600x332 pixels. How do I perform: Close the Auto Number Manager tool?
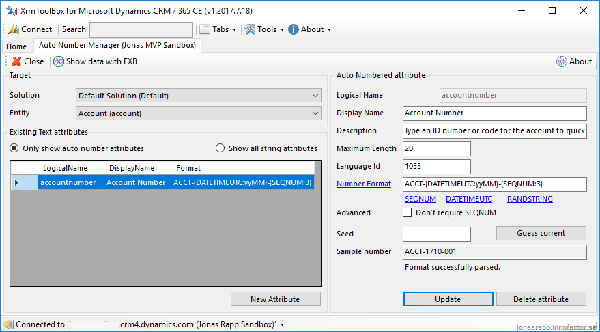tap(16, 61)
